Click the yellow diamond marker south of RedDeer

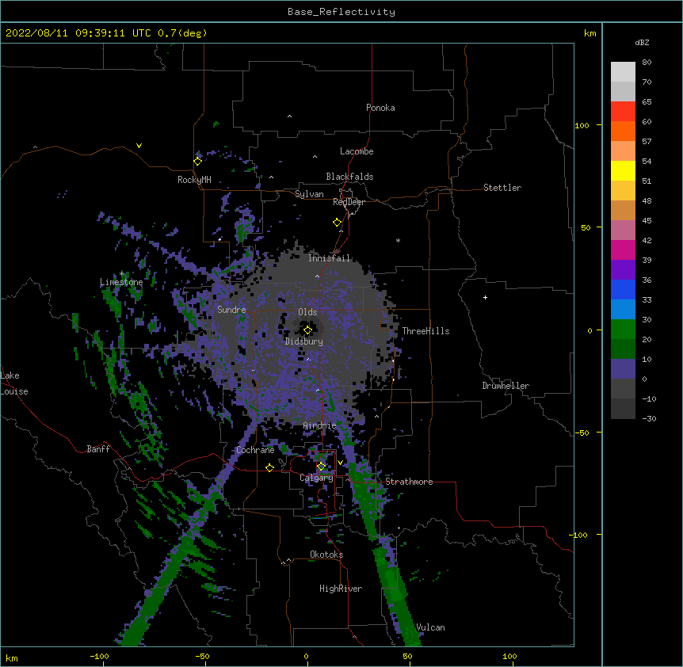pos(337,223)
